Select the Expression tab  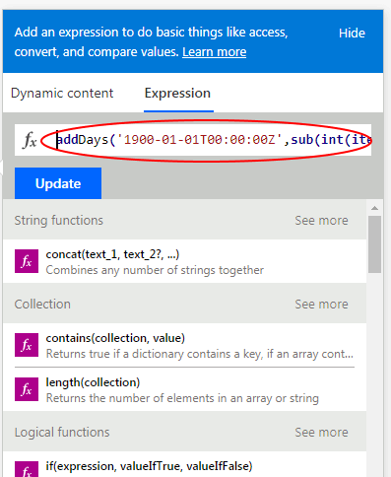click(x=177, y=94)
